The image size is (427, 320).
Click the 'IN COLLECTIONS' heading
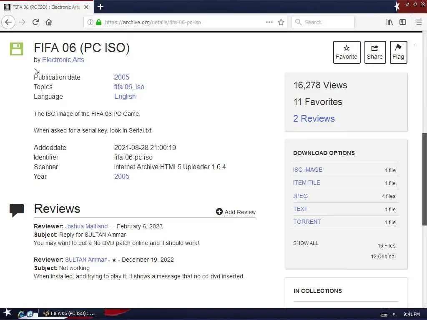317,291
